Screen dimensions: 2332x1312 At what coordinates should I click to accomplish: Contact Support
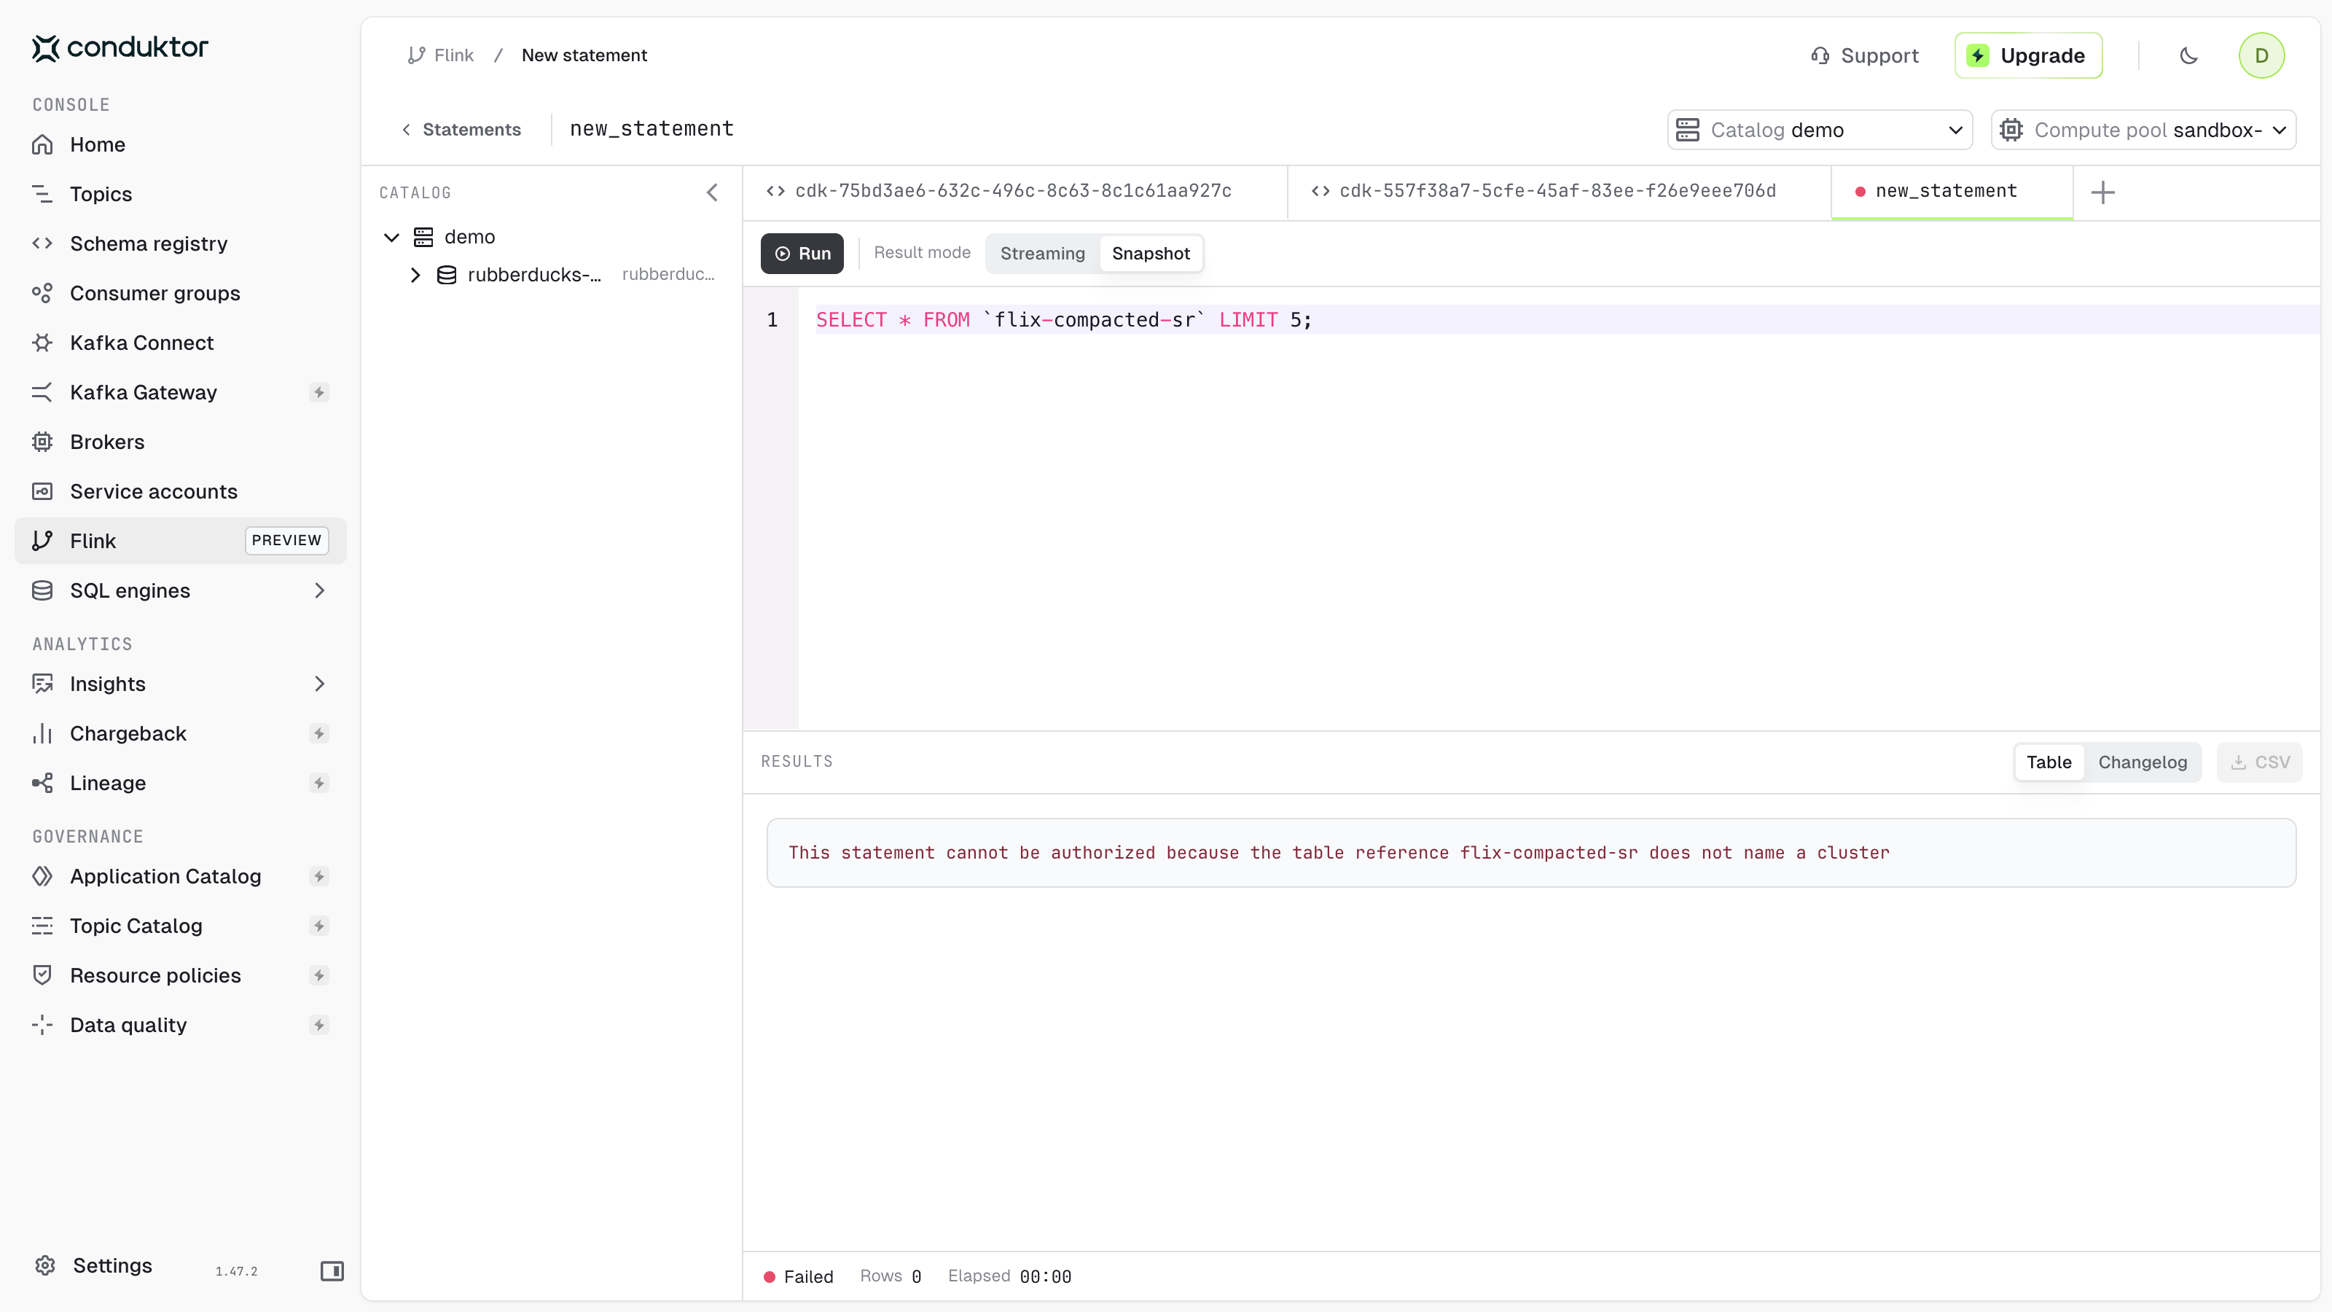(1865, 56)
